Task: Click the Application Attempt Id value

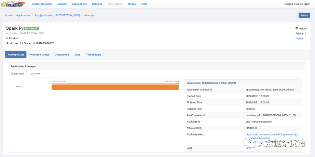Action: click(270, 89)
